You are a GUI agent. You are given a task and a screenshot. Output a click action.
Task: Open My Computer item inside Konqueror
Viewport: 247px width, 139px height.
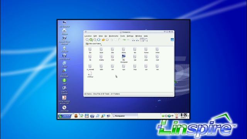click(x=124, y=59)
